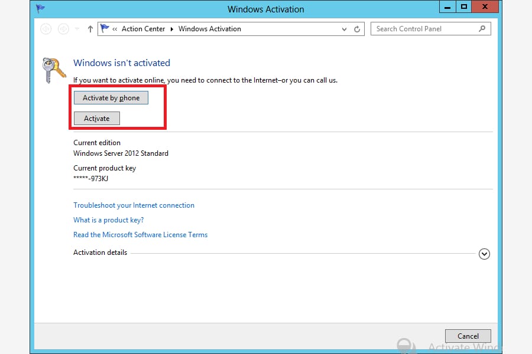This screenshot has height=354, width=532.
Task: Maximize the Windows Activation window
Action: point(464,6)
